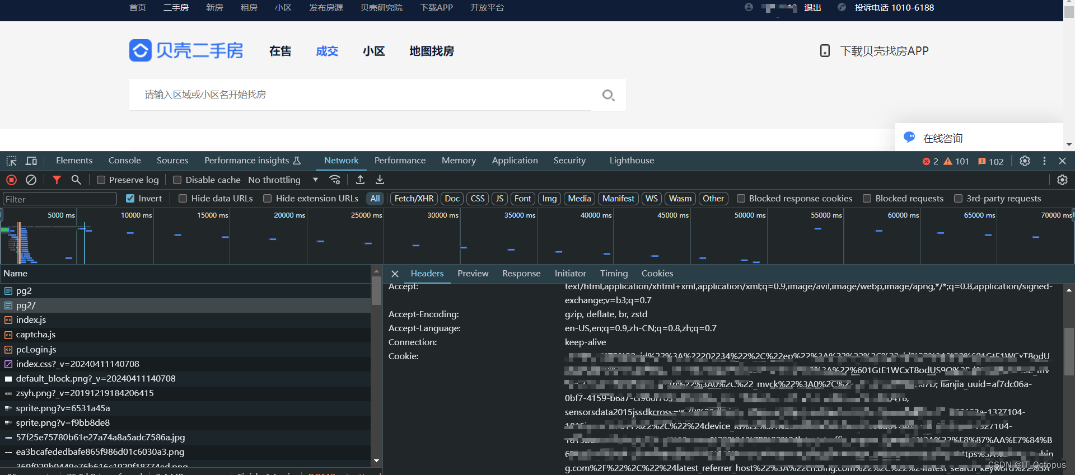The image size is (1075, 475).
Task: Click the Name column header
Action: (185, 274)
